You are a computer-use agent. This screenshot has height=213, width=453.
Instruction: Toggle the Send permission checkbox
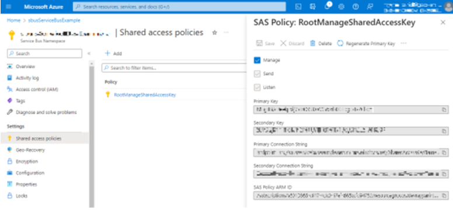[257, 74]
